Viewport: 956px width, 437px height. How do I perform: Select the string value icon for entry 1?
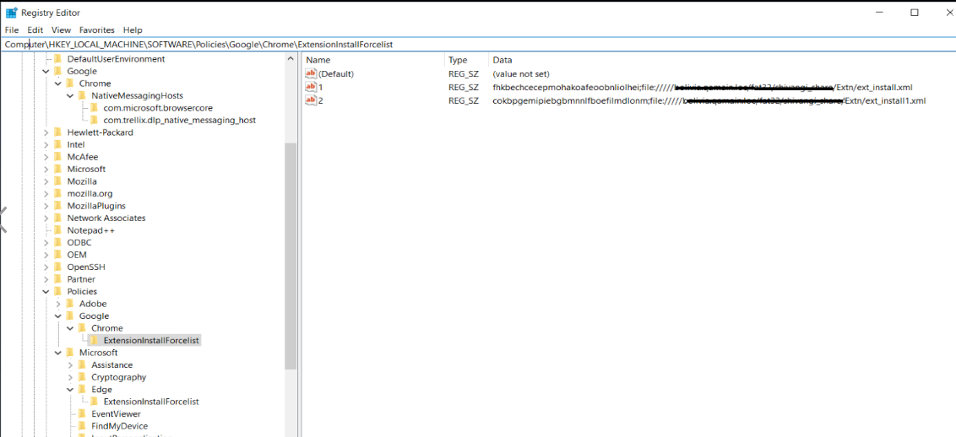(x=311, y=87)
